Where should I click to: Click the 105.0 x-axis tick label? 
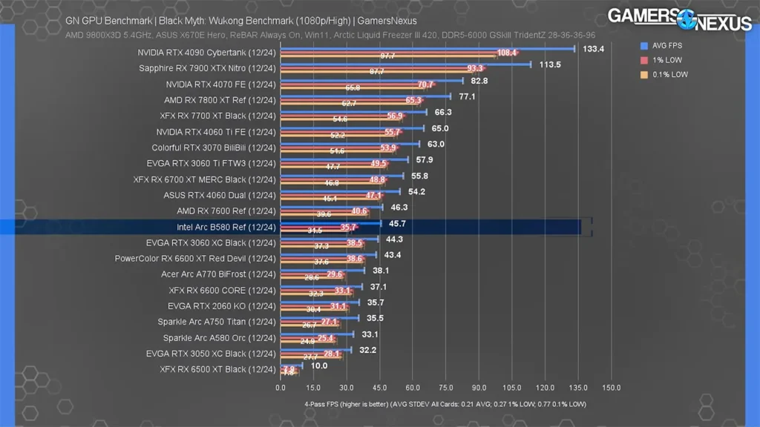pos(512,388)
